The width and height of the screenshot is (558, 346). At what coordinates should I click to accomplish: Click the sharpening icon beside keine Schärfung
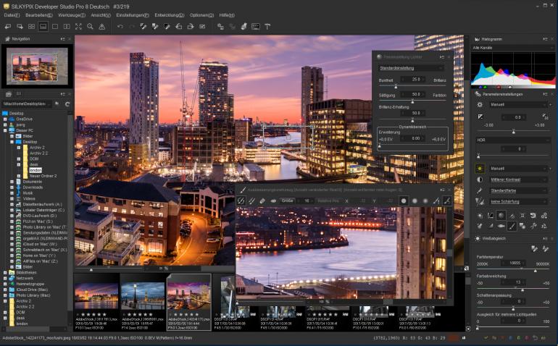coord(480,202)
